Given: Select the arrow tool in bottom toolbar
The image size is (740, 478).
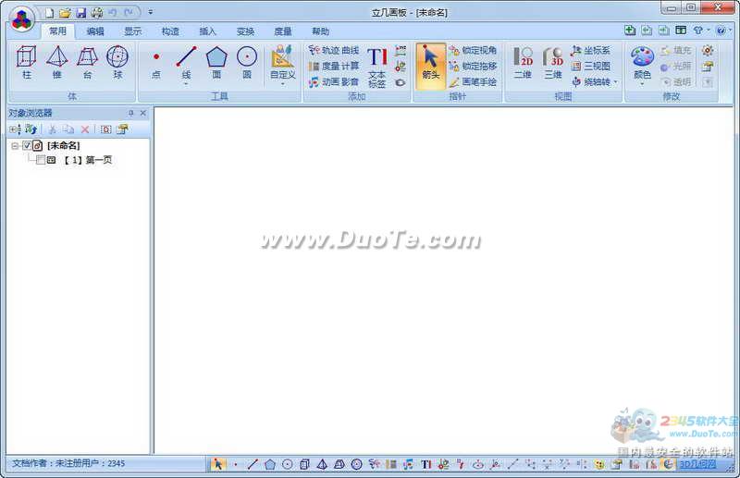Looking at the screenshot, I should (217, 464).
